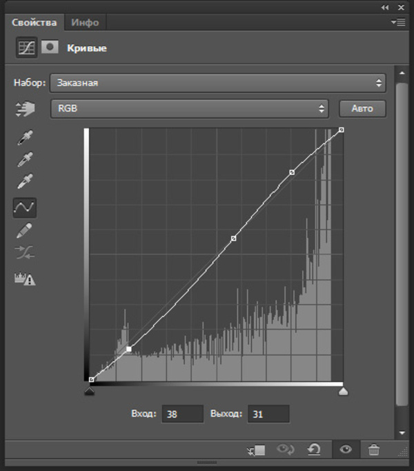Pick the gray point eyedropper
414x471 pixels.
pos(25,160)
